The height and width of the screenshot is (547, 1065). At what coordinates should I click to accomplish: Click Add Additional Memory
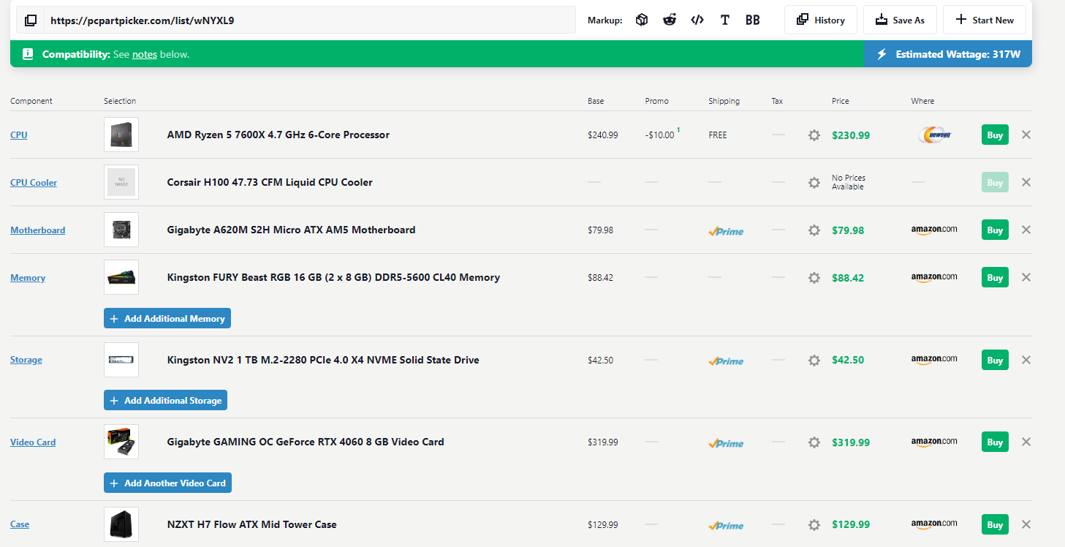[x=167, y=319]
